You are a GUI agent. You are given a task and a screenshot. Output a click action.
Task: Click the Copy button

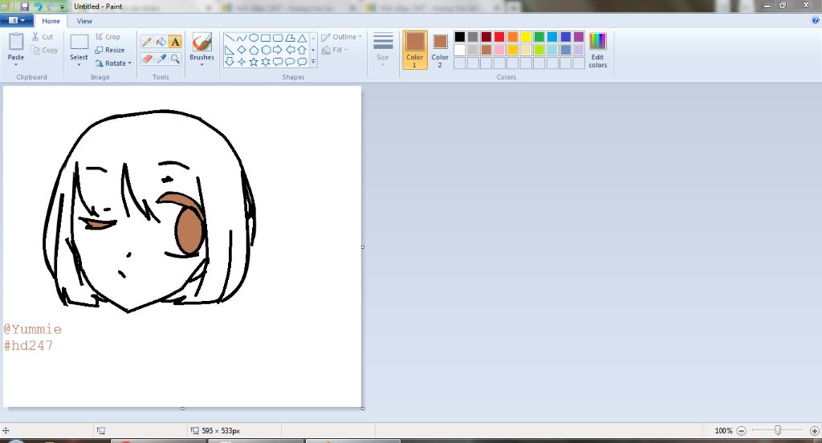(44, 50)
